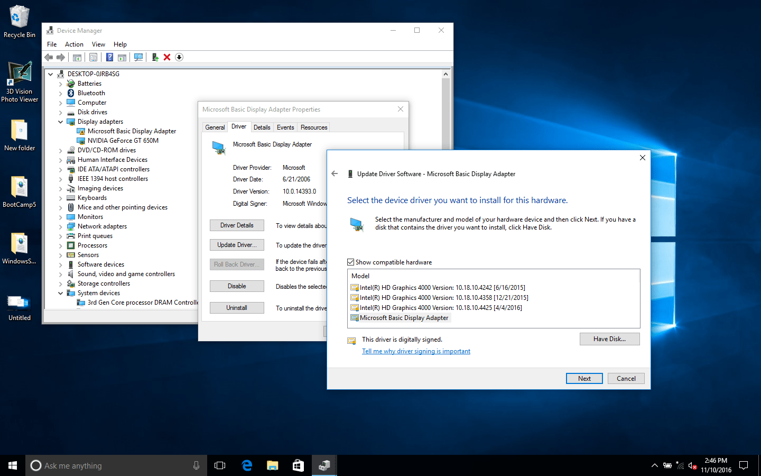
Task: Click the back navigation arrow in Device Manager
Action: point(49,57)
